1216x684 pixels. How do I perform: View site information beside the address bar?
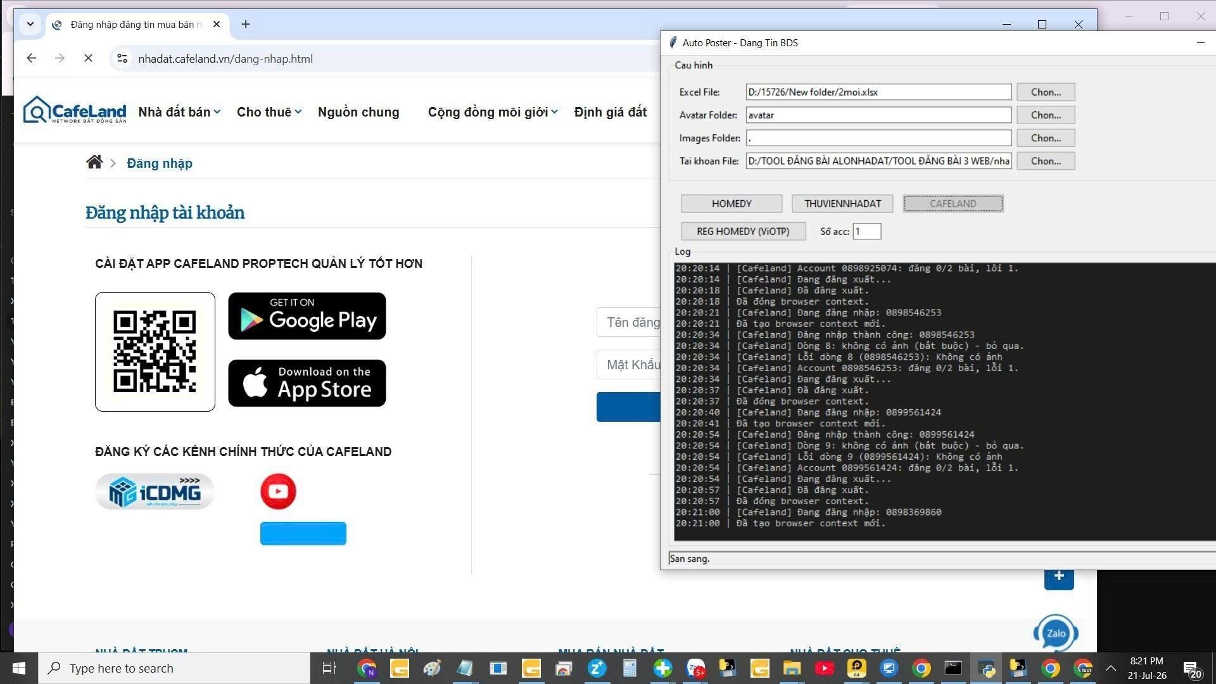[x=122, y=58]
